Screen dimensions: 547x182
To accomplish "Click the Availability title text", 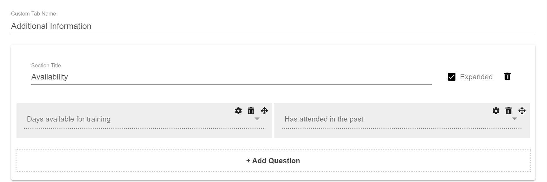I will [50, 77].
